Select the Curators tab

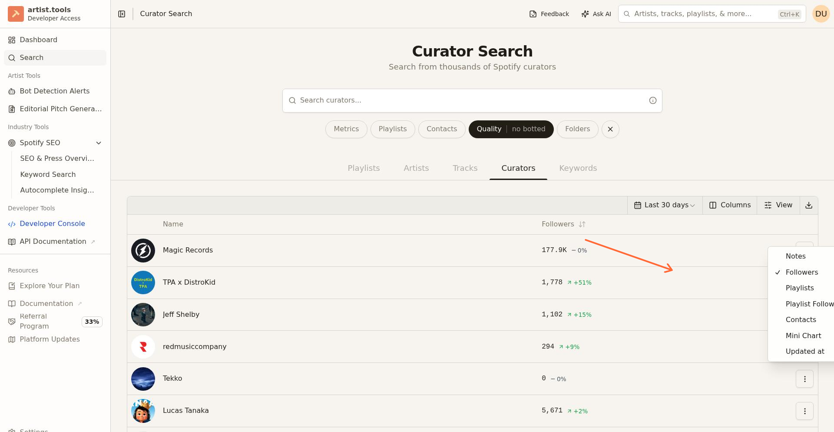[518, 168]
